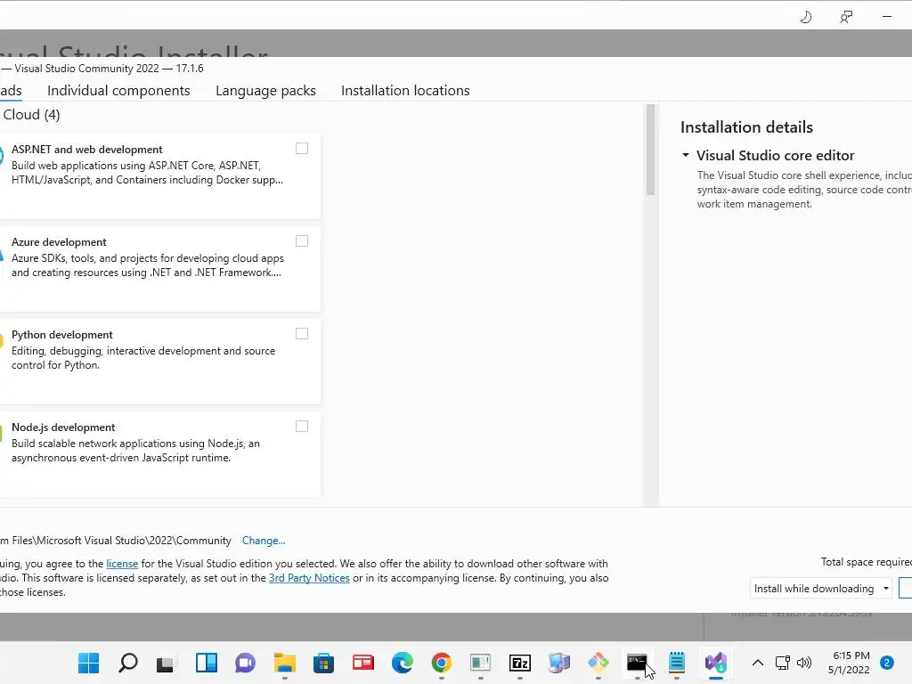Open Microsoft Store from the taskbar
This screenshot has width=912, height=684.
[324, 663]
